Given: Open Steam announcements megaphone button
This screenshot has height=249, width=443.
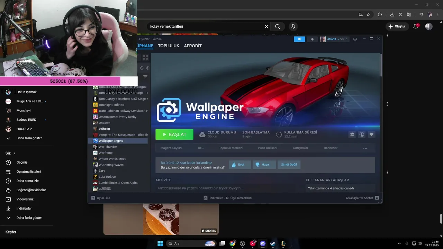Looking at the screenshot, I should tap(299, 39).
